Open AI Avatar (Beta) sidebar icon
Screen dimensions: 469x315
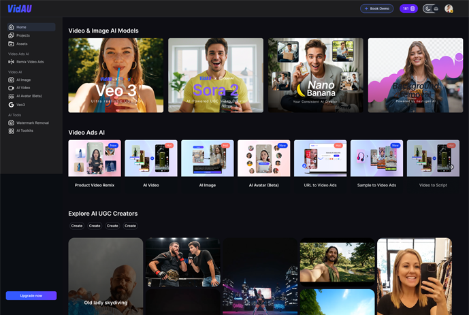[x=11, y=96]
